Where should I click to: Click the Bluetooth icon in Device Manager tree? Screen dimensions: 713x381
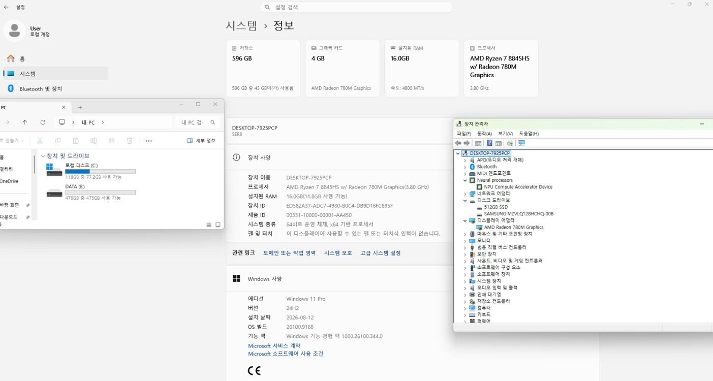[472, 167]
